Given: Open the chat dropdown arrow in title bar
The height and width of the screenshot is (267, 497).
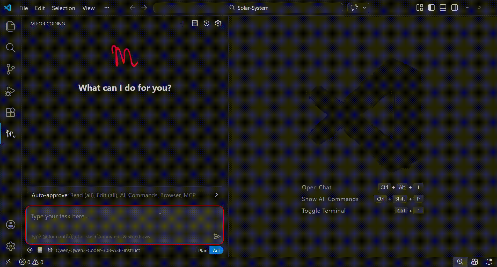Looking at the screenshot, I should 364,8.
